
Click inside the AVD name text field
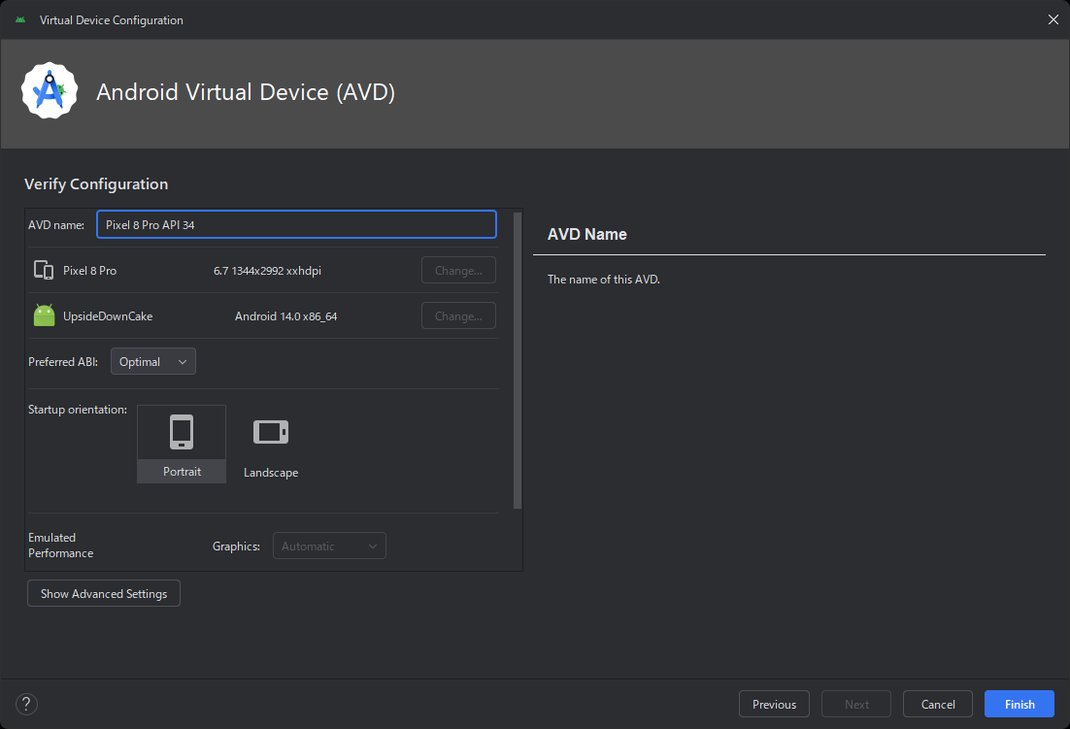296,224
